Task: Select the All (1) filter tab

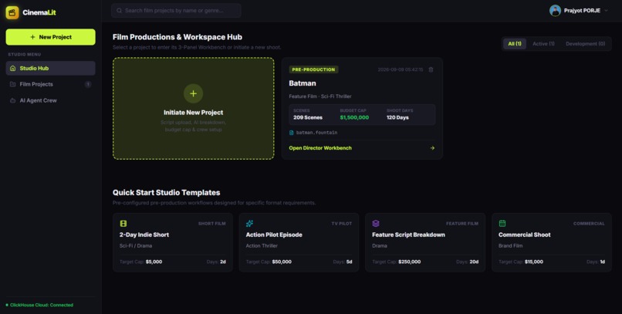Action: point(515,44)
